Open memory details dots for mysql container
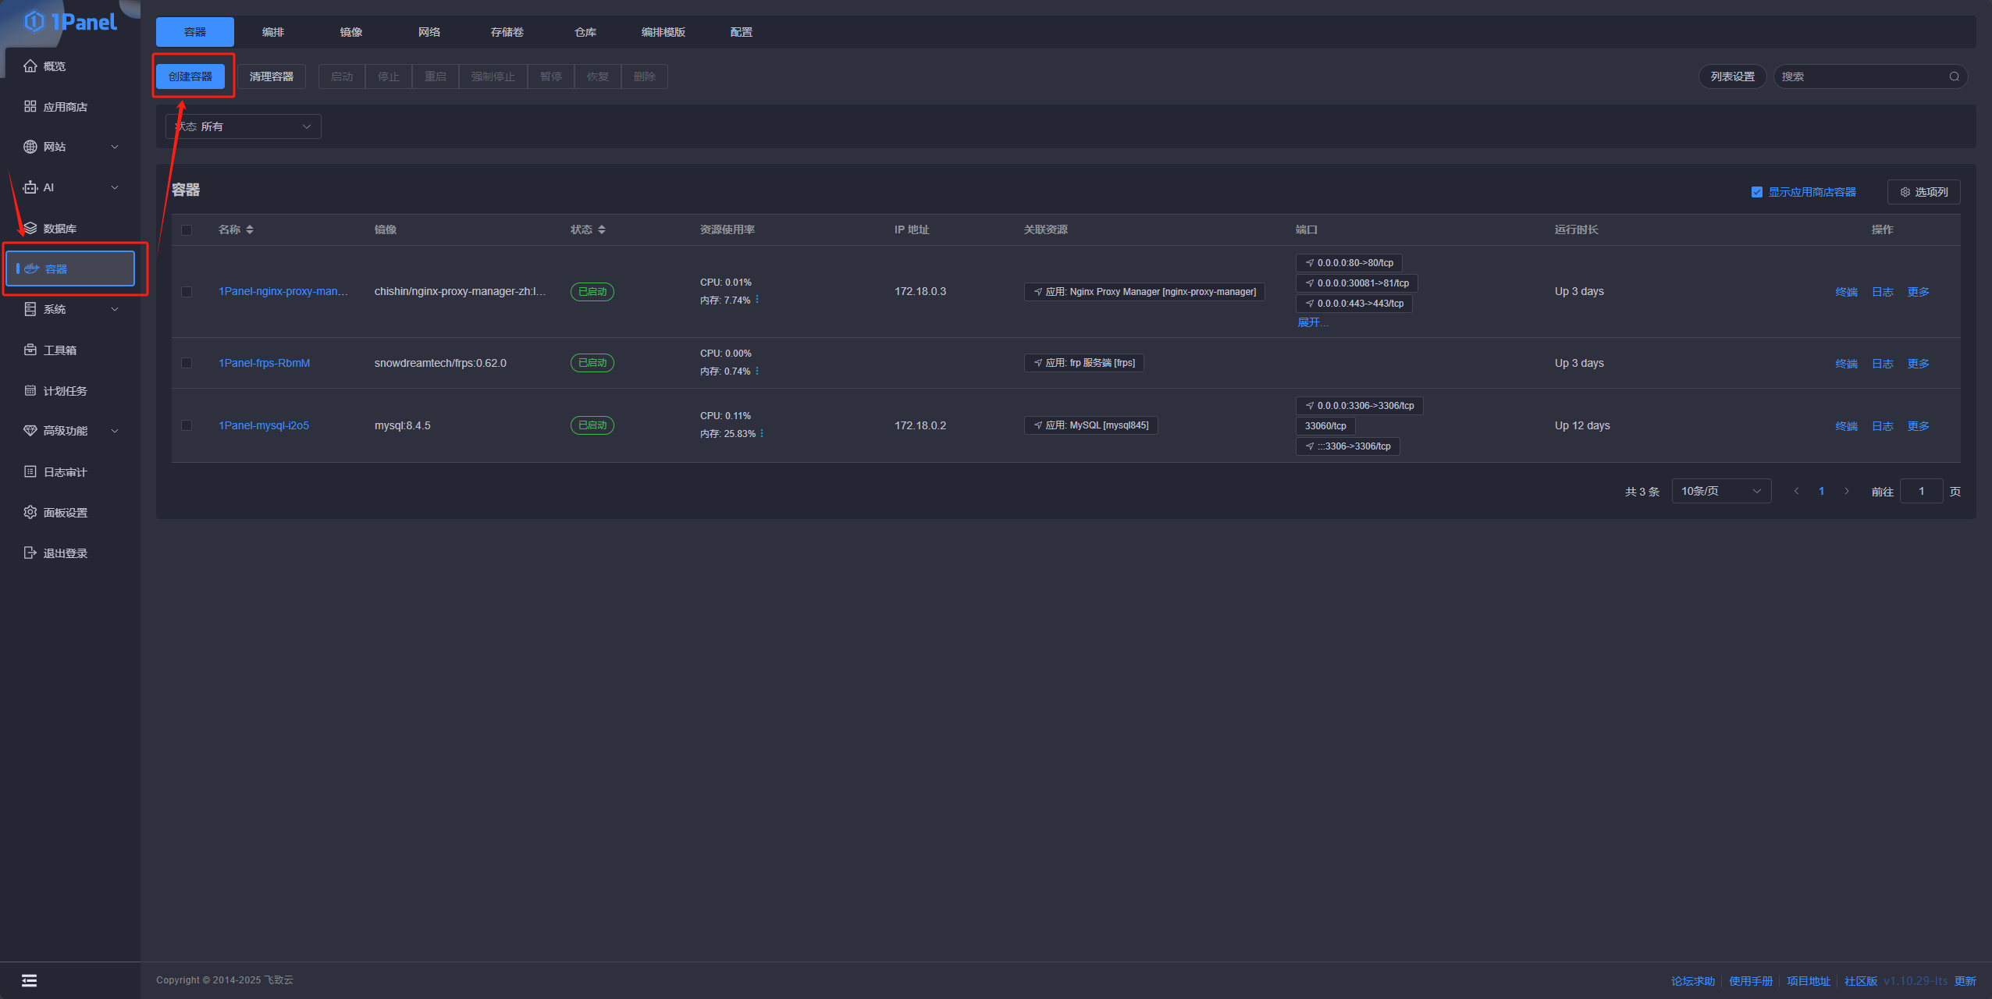Image resolution: width=1992 pixels, height=999 pixels. pyautogui.click(x=762, y=433)
